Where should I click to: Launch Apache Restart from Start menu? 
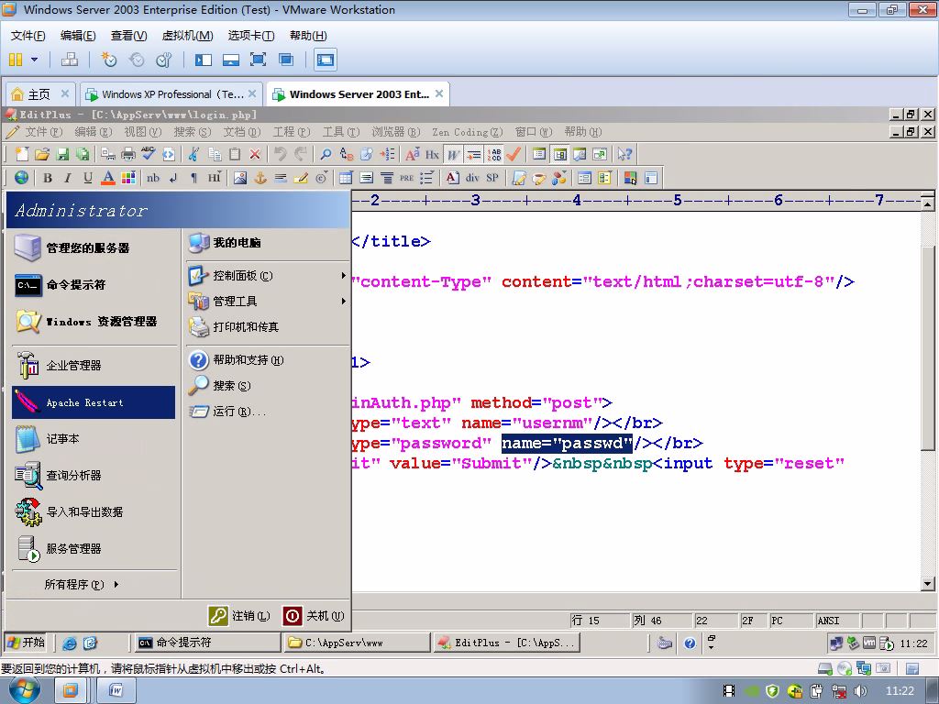click(94, 402)
